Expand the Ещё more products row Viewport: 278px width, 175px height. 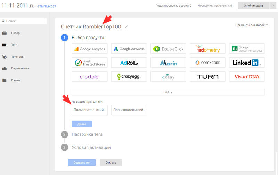click(x=168, y=92)
